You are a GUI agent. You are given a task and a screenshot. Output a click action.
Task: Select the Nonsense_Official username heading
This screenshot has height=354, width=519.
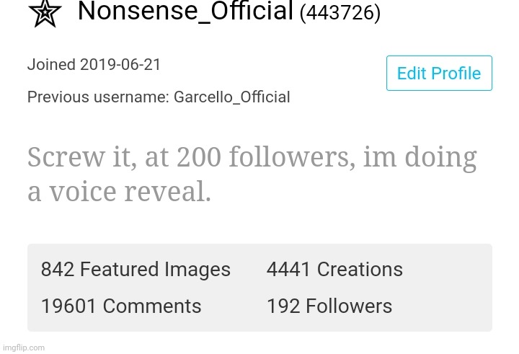pyautogui.click(x=185, y=11)
